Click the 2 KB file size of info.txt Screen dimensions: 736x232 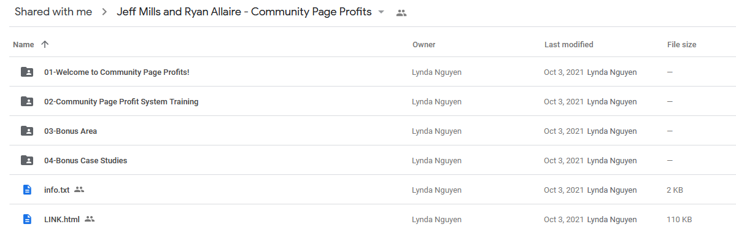pos(675,190)
